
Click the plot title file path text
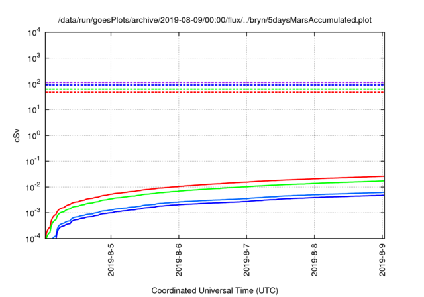[215, 20]
